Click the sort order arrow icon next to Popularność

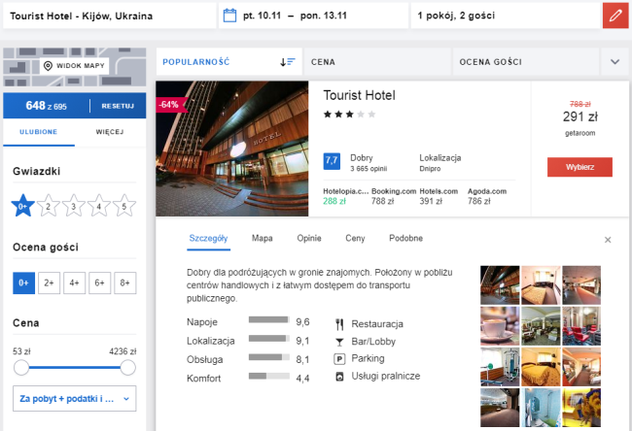pyautogui.click(x=287, y=62)
